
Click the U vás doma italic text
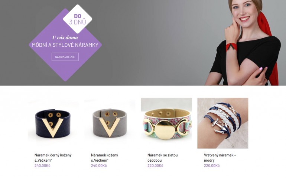[65, 37]
